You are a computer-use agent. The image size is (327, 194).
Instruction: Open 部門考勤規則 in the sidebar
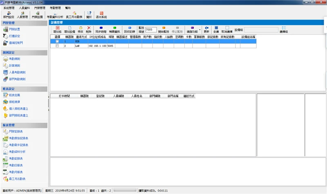(x=14, y=79)
